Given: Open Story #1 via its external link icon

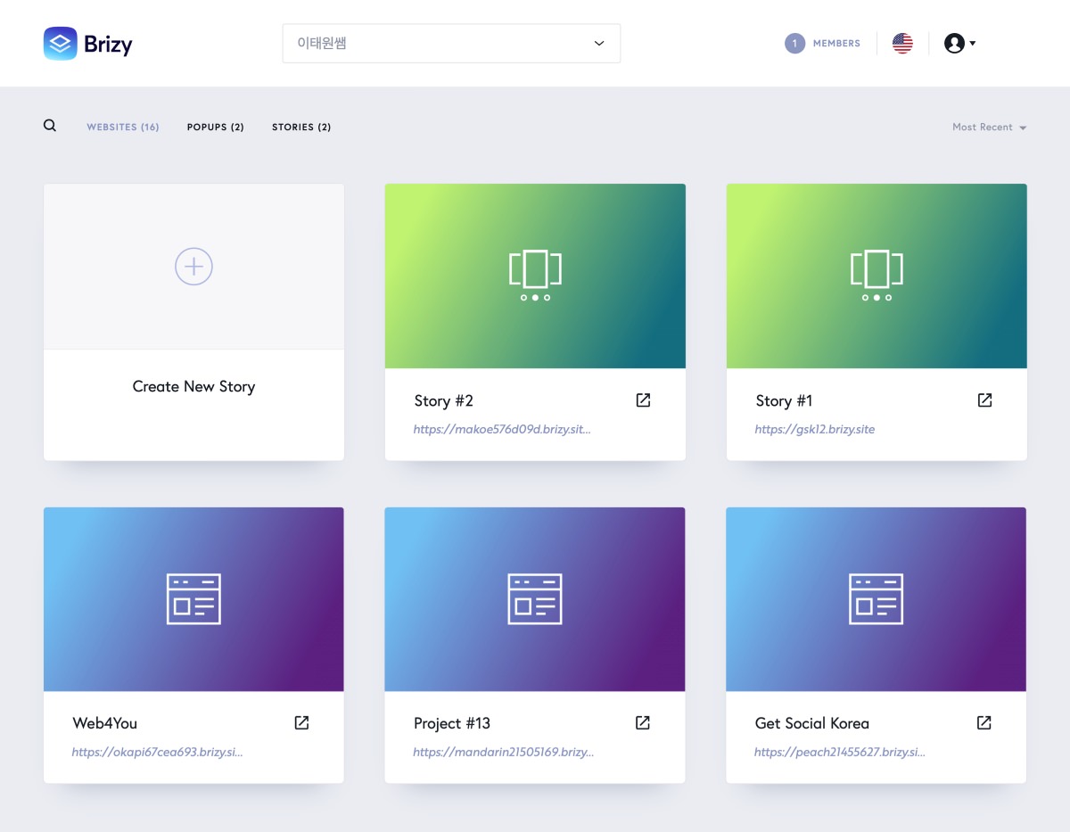Looking at the screenshot, I should click(x=984, y=400).
